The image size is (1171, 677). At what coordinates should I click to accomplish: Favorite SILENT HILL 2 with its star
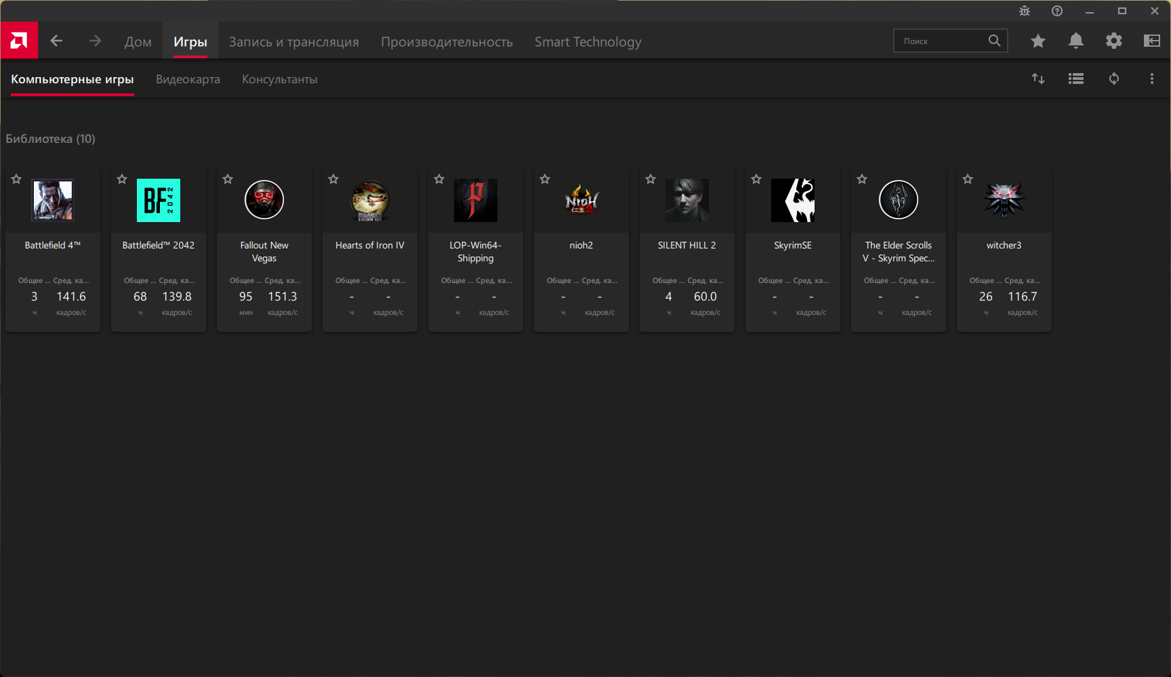click(651, 179)
